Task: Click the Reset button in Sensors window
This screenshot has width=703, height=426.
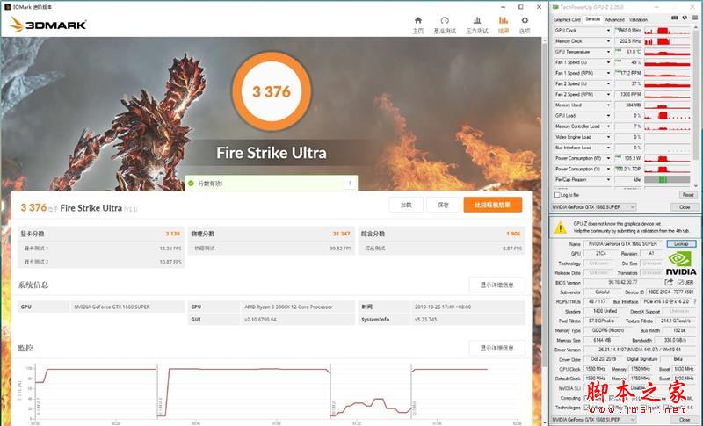Action: (688, 195)
